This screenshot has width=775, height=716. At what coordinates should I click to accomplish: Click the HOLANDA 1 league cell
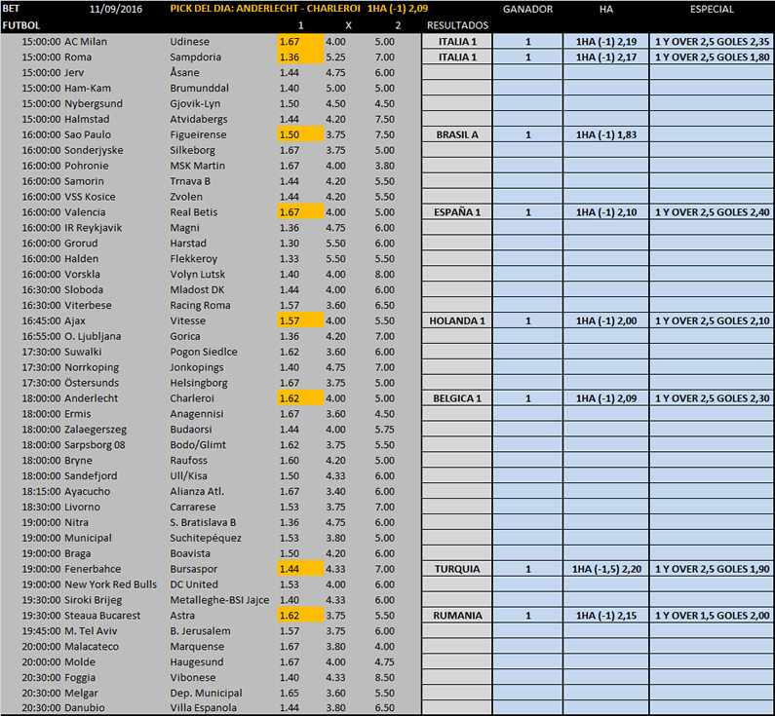457,320
